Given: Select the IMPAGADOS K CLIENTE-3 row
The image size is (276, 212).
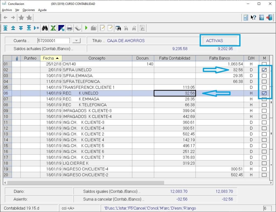Looking at the screenshot, I should (x=136, y=111).
